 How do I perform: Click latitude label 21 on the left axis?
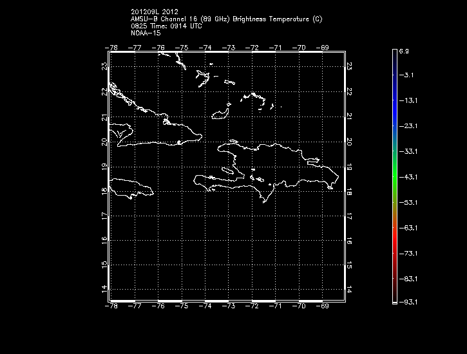coord(104,118)
